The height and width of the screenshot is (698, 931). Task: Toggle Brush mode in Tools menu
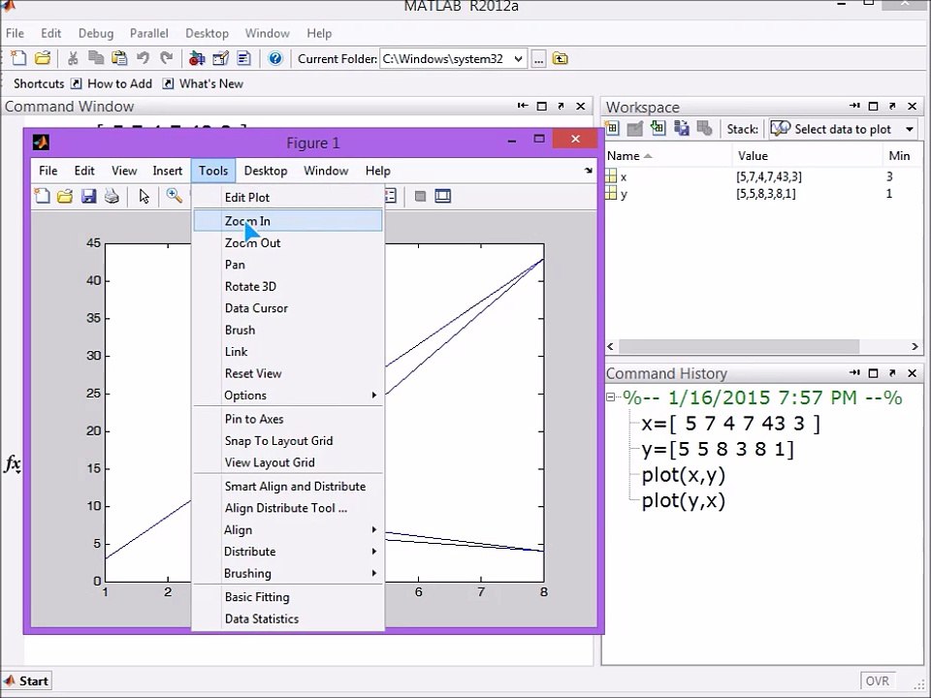[289, 330]
